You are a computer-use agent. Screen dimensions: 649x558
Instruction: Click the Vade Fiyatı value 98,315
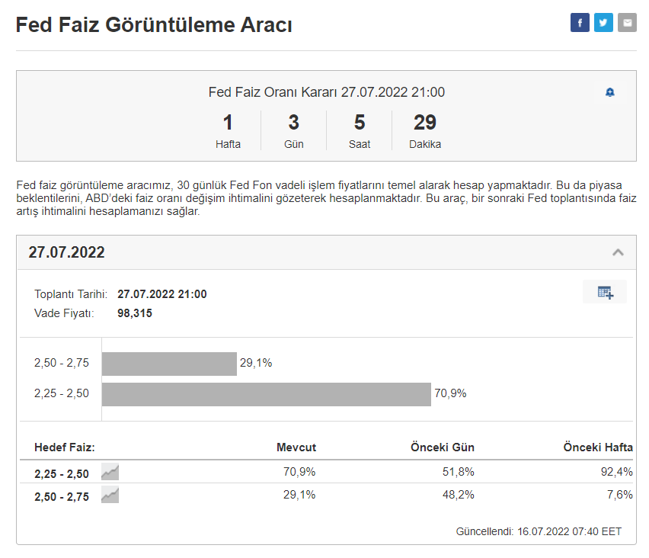(x=135, y=313)
